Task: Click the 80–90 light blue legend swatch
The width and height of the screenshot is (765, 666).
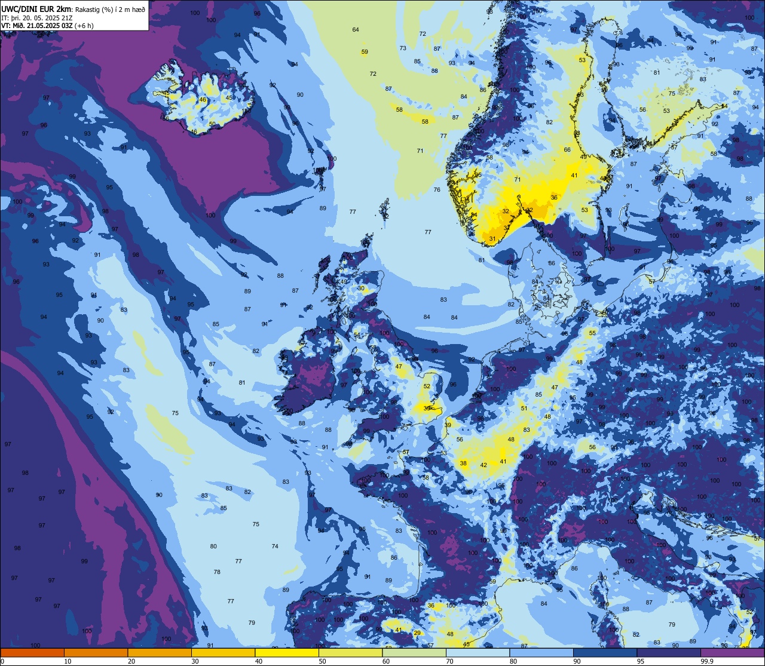Action: point(541,653)
